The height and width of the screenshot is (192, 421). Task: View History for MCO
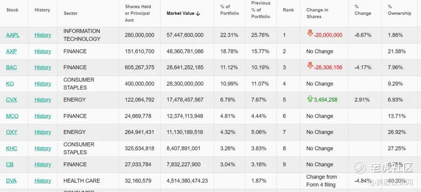(x=42, y=116)
